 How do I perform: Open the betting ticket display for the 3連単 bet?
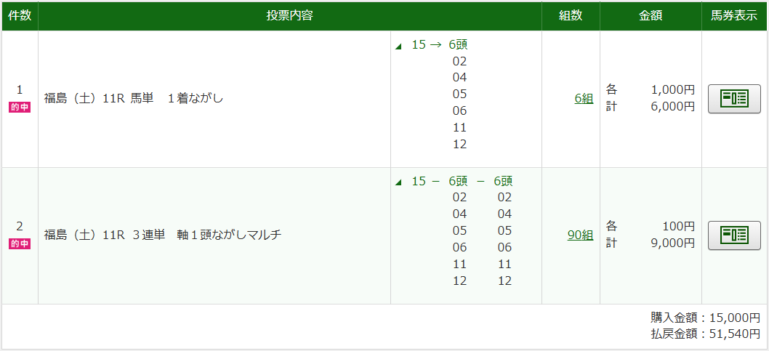tap(734, 235)
